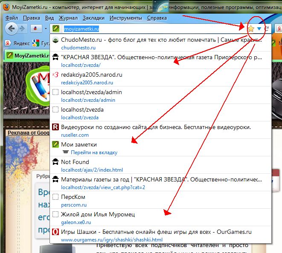
Task: Select localhost/zvezda/admin suggestion title
Action: [91, 92]
